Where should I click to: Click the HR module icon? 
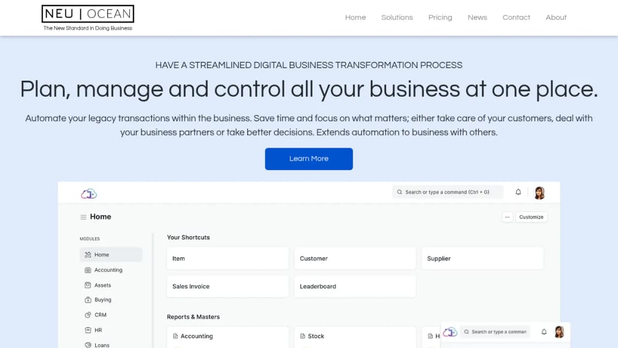pos(88,330)
